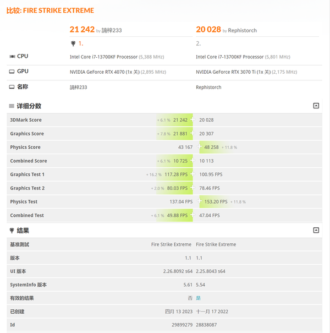The width and height of the screenshot is (330, 333).
Task: Click the 21 881 Graphics Score value
Action: pos(180,134)
